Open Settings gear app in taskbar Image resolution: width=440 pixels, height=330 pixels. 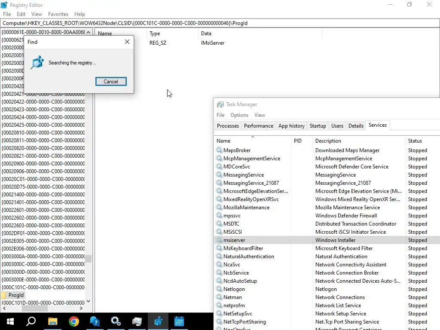tap(116, 321)
